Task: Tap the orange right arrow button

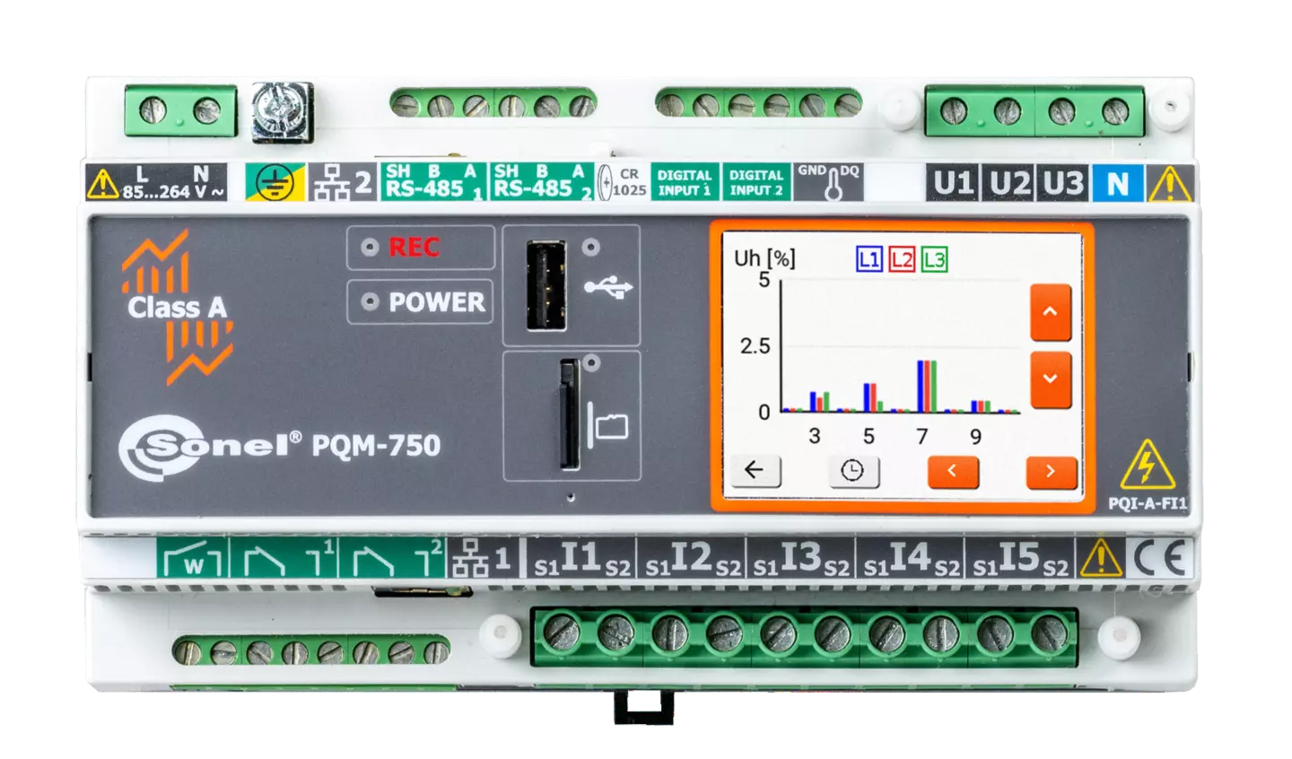Action: tap(1051, 471)
